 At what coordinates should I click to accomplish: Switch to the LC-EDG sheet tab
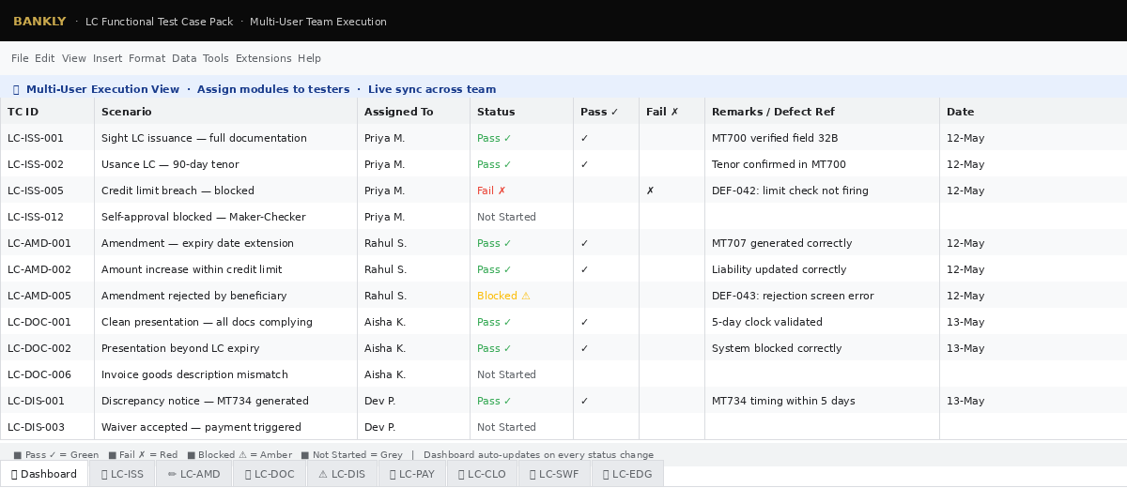(x=627, y=474)
